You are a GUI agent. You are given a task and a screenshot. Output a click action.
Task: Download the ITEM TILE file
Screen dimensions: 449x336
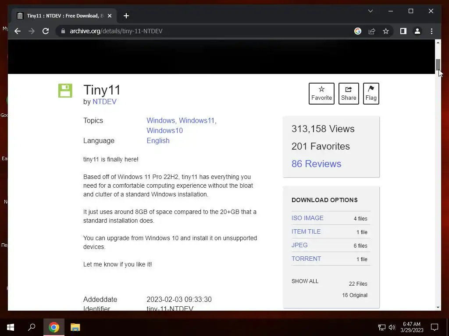point(306,232)
